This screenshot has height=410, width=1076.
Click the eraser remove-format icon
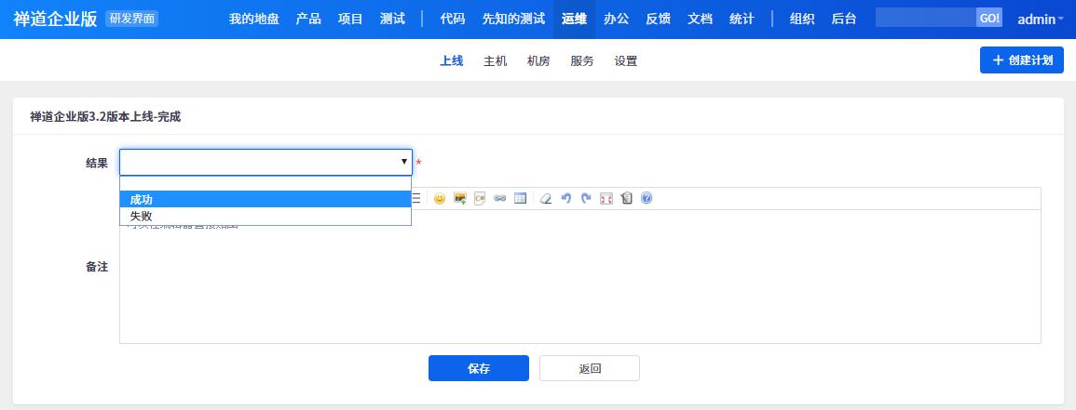pyautogui.click(x=546, y=199)
